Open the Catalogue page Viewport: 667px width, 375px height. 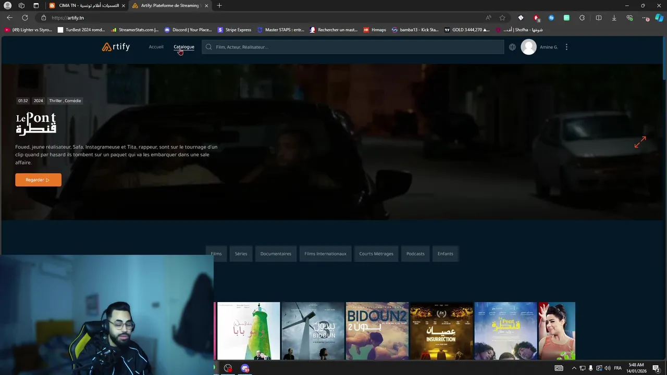click(x=184, y=47)
